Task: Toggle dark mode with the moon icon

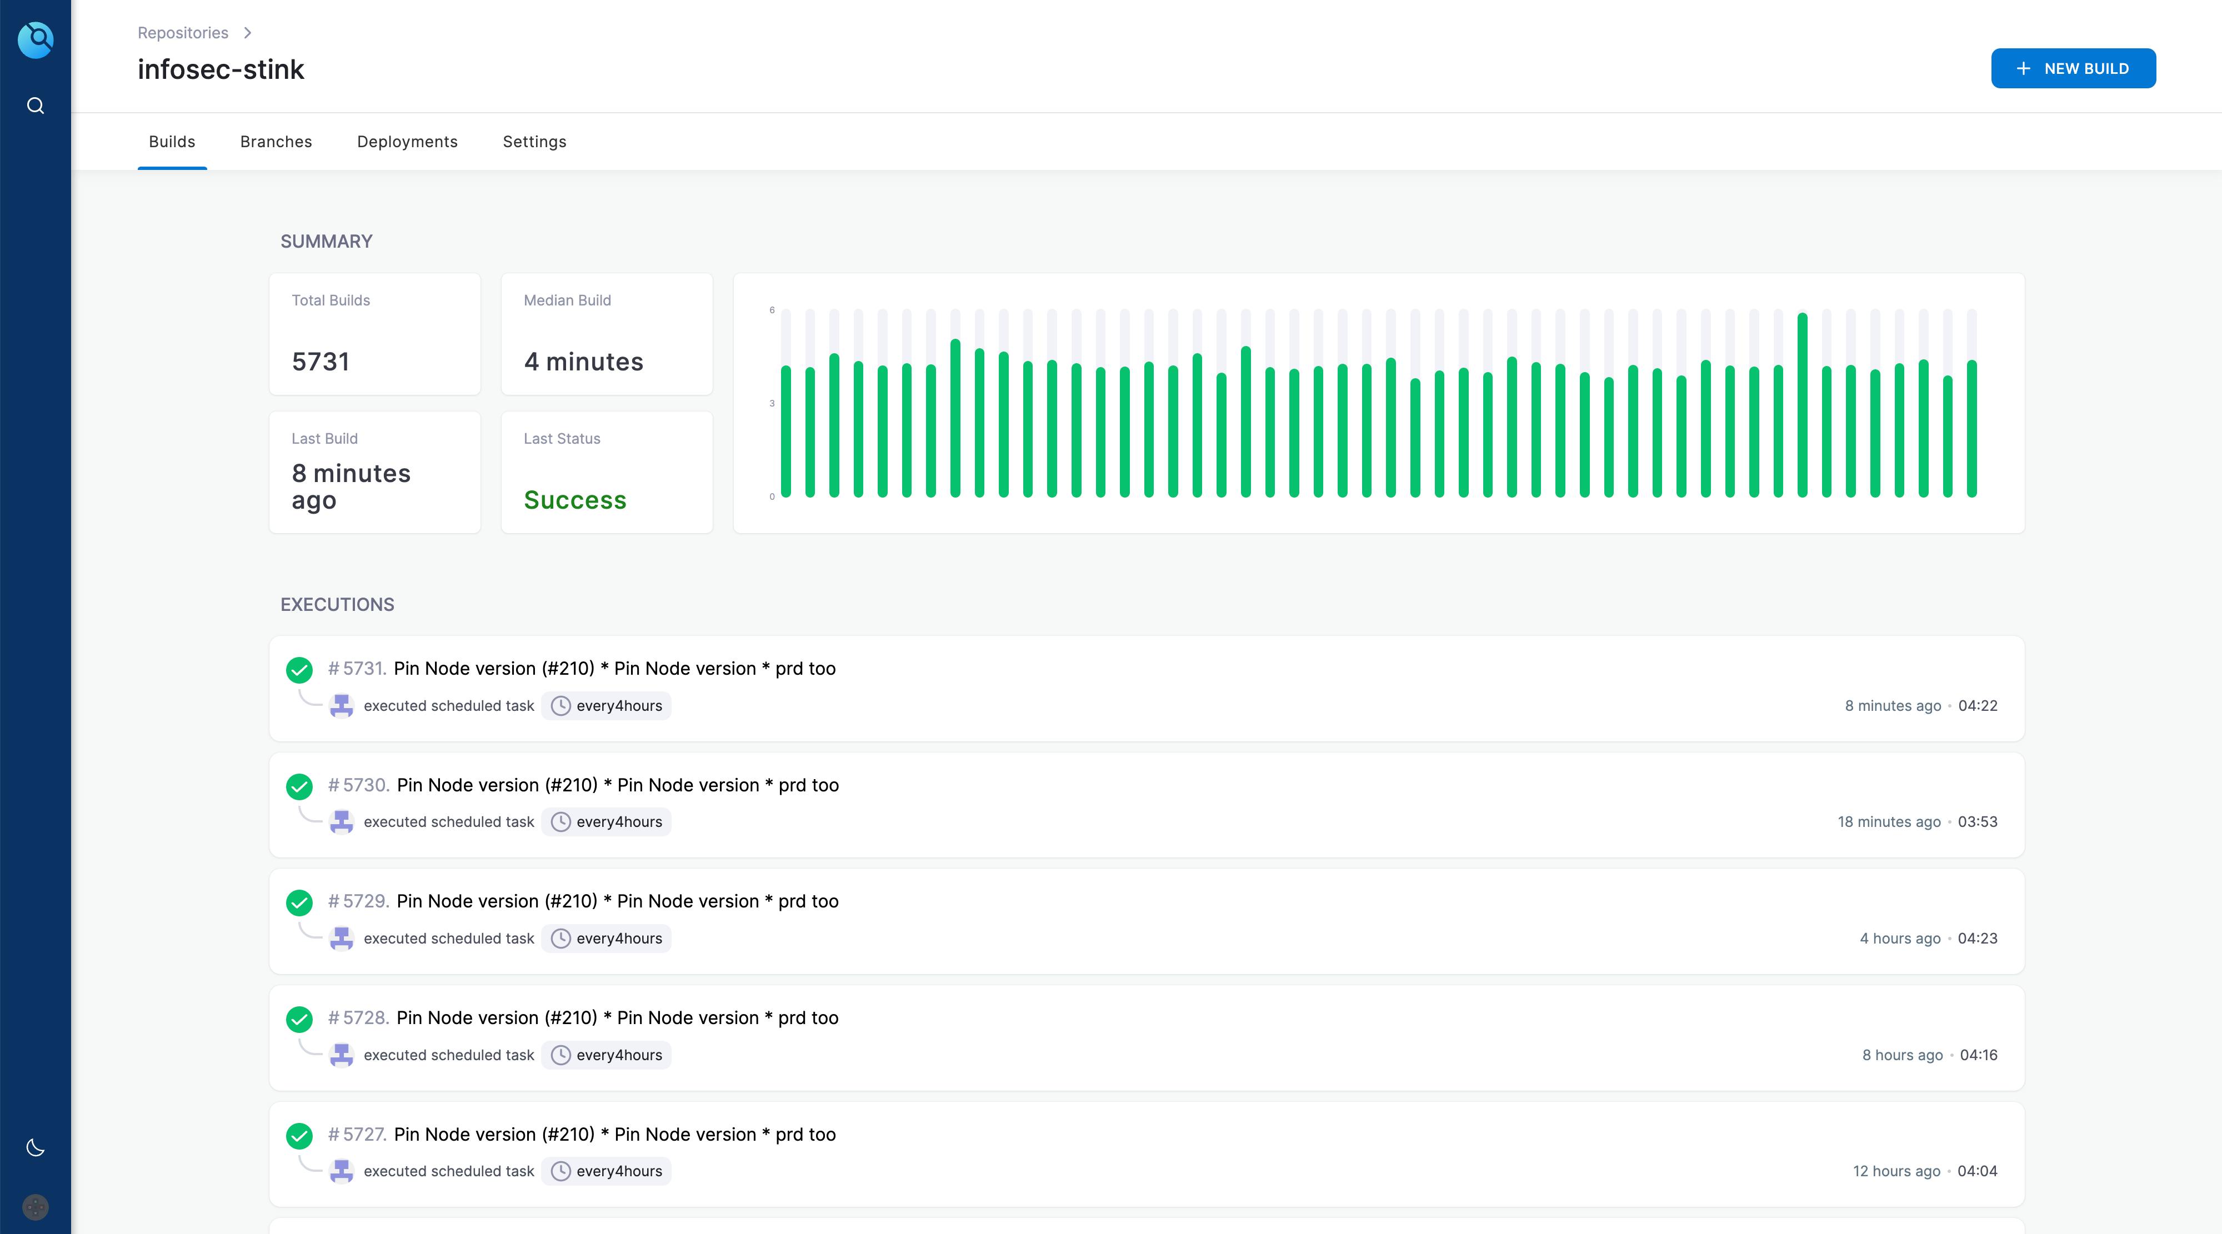Action: 36,1148
